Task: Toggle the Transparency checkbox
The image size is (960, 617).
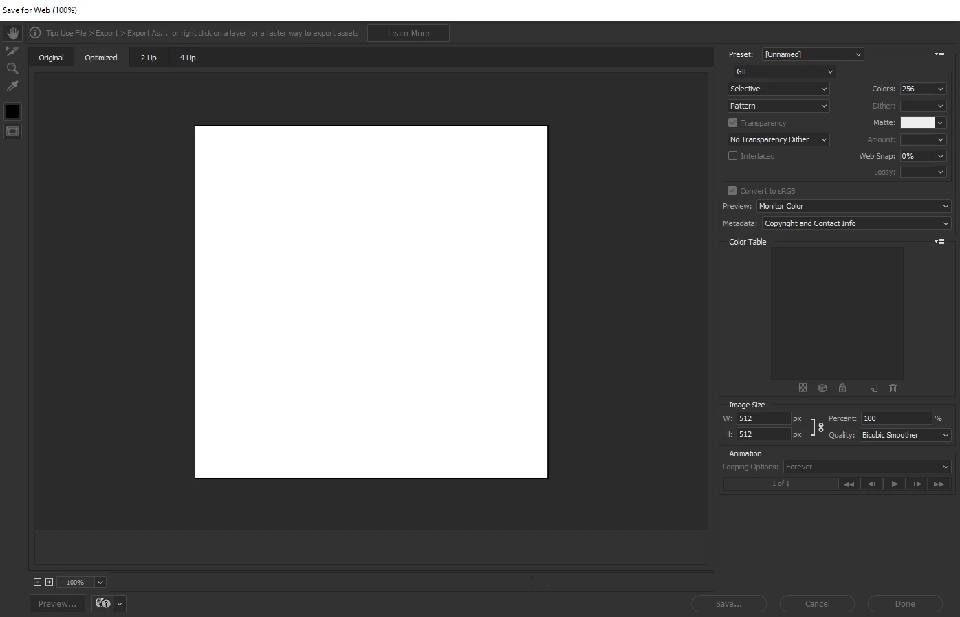Action: 732,123
